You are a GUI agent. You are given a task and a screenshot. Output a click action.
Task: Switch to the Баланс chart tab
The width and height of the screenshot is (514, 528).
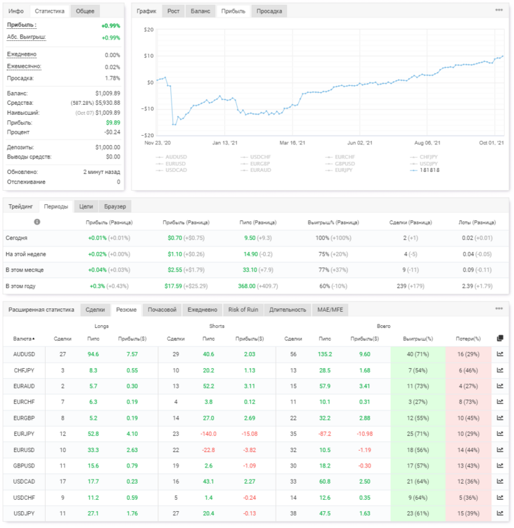tap(200, 11)
